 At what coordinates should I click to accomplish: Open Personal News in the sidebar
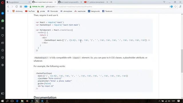click(3, 43)
